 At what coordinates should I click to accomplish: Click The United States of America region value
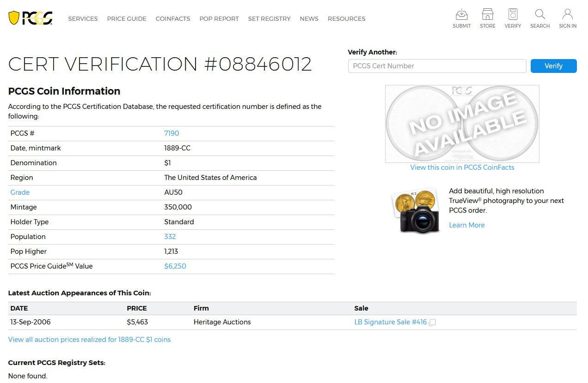click(x=210, y=178)
